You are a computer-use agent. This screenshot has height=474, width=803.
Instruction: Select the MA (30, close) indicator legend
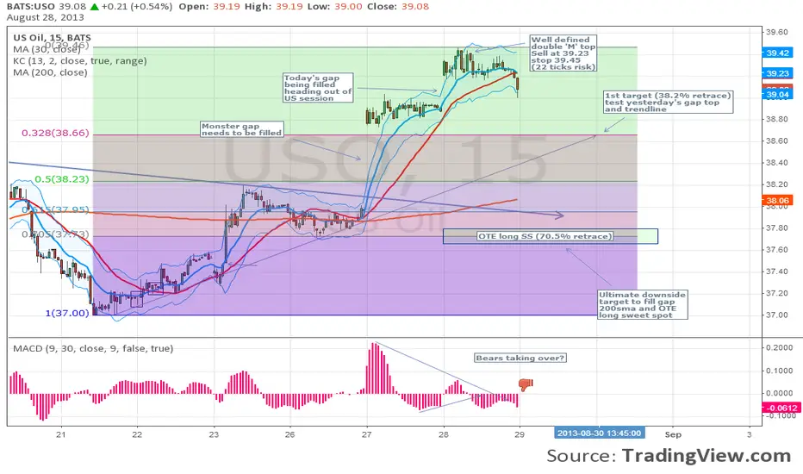pyautogui.click(x=47, y=49)
